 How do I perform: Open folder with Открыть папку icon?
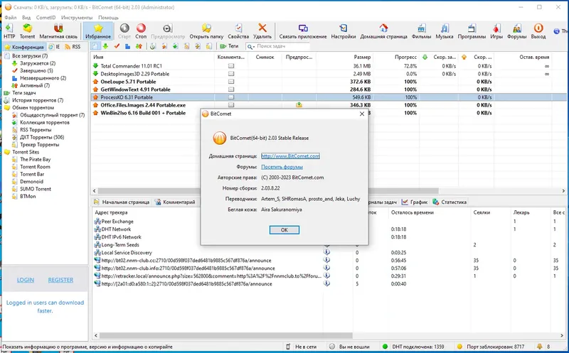[x=206, y=31]
